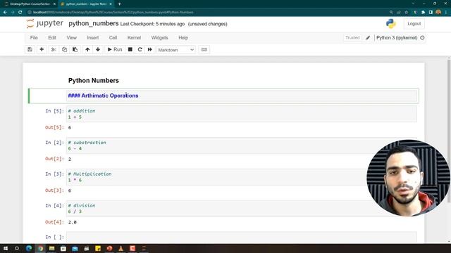This screenshot has height=253, width=451.
Task: Open the Widgets menu
Action: pos(160,37)
